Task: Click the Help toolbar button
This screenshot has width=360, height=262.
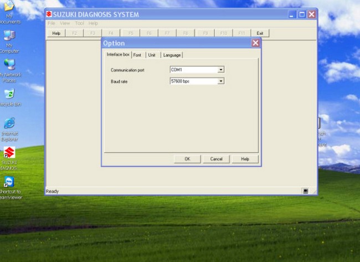Action: [56, 33]
